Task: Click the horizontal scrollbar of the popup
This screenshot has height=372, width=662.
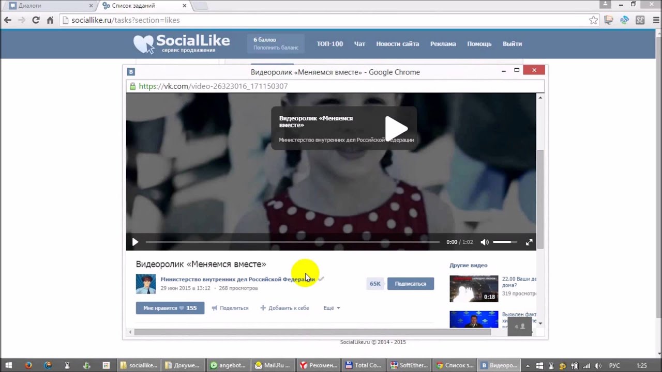Action: pos(312,332)
